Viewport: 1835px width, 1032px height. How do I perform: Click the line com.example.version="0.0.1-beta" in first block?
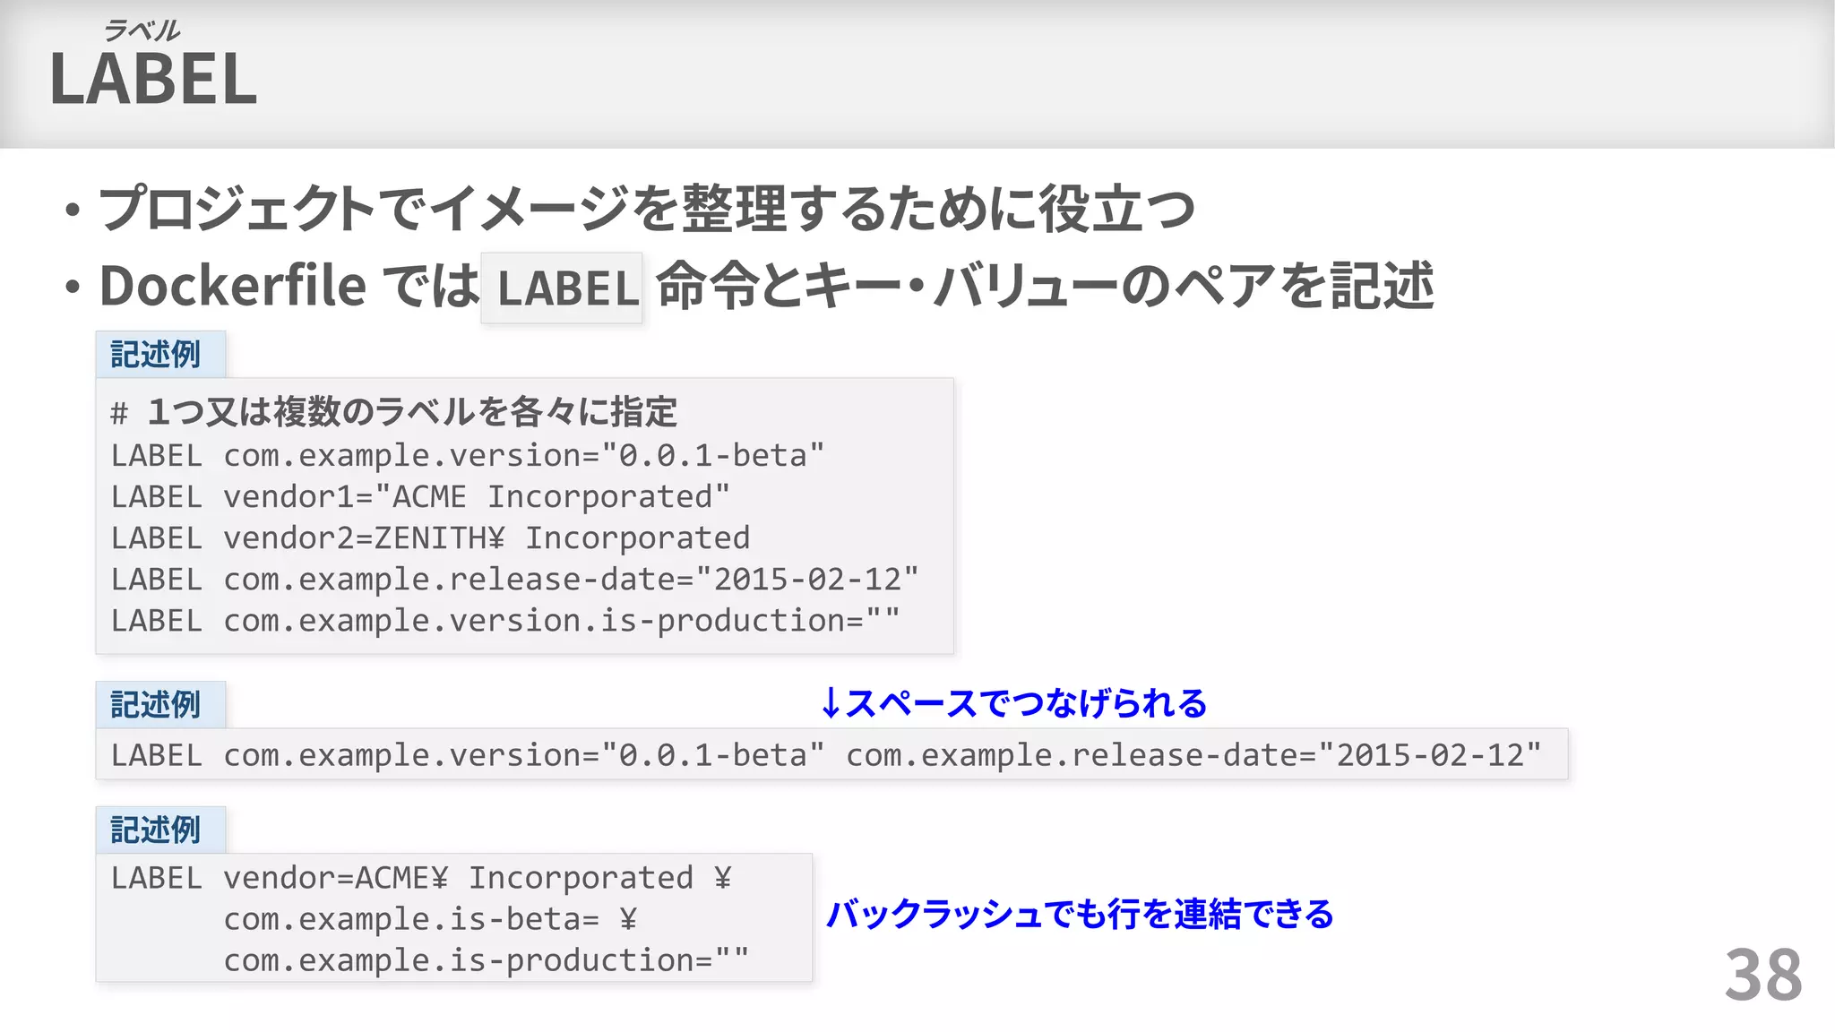(467, 455)
